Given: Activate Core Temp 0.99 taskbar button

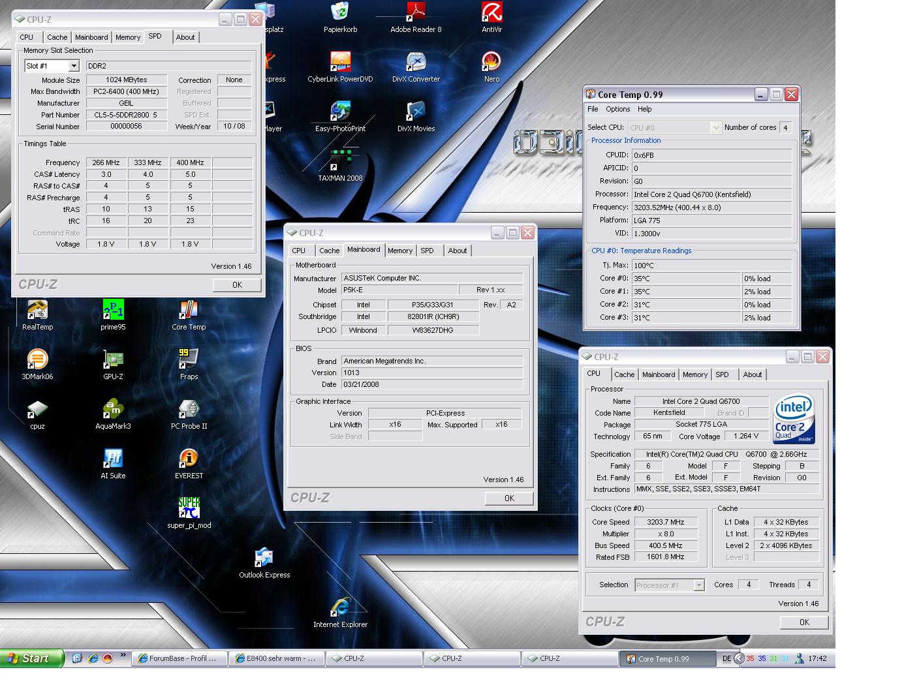Looking at the screenshot, I should [x=667, y=658].
